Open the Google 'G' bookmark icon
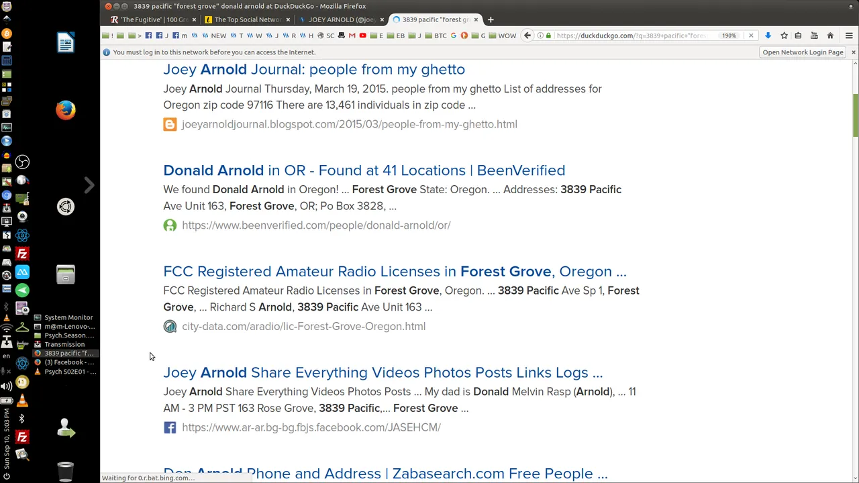859x483 pixels. [453, 36]
